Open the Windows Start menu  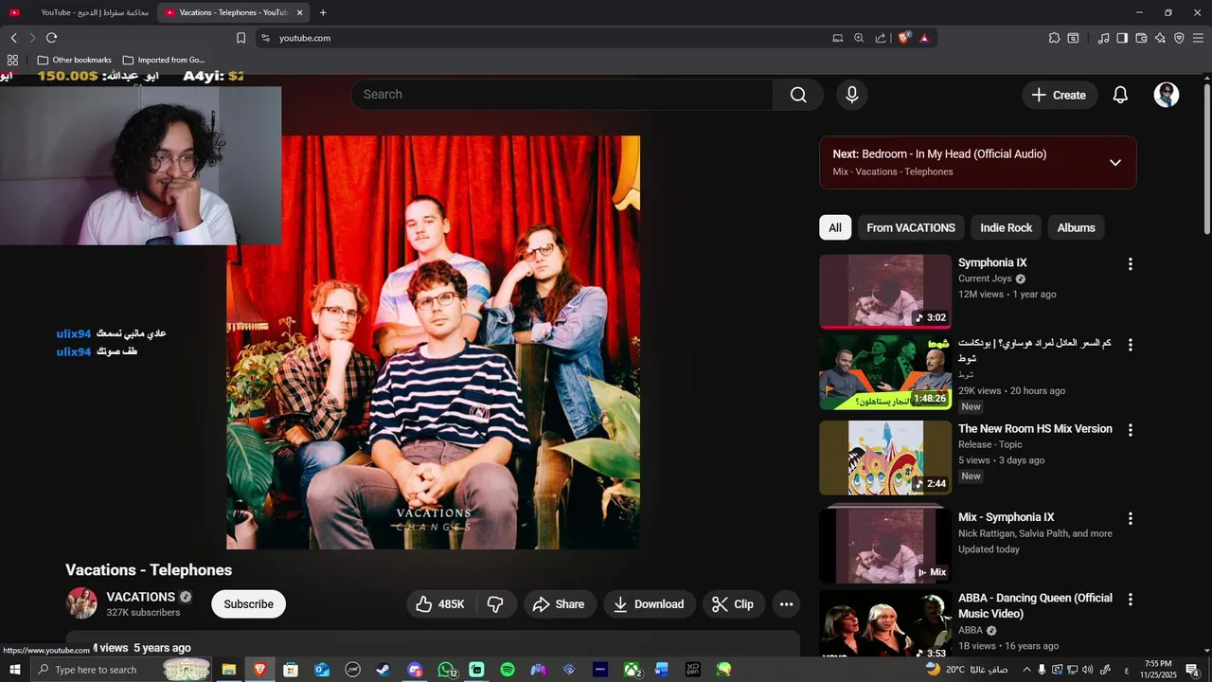tap(15, 670)
